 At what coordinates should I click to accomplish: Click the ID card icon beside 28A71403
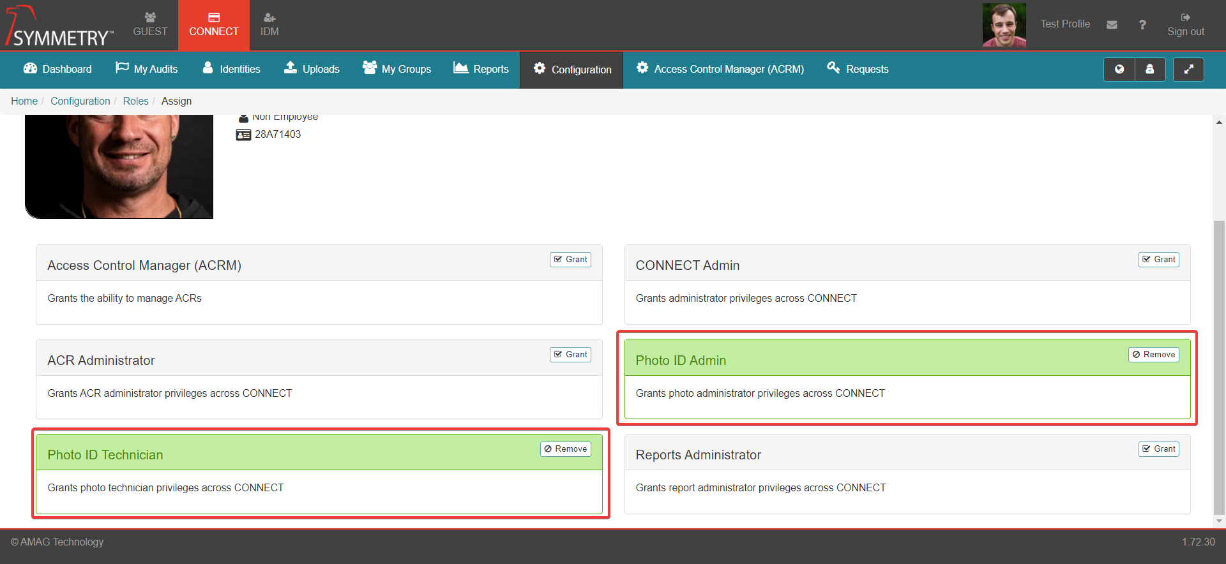243,135
